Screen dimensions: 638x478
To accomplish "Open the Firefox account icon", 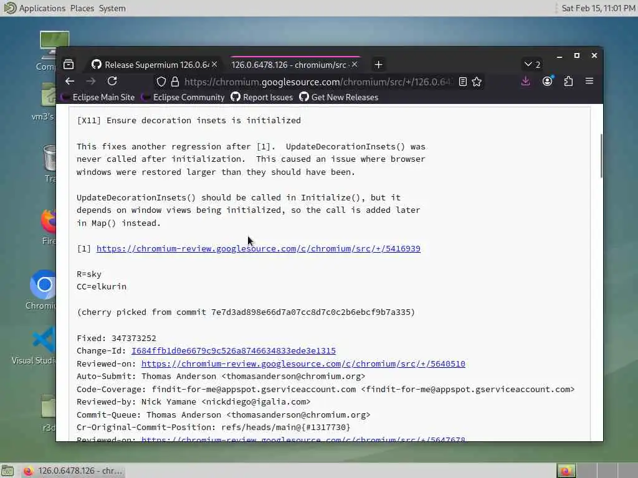I will 548,81.
